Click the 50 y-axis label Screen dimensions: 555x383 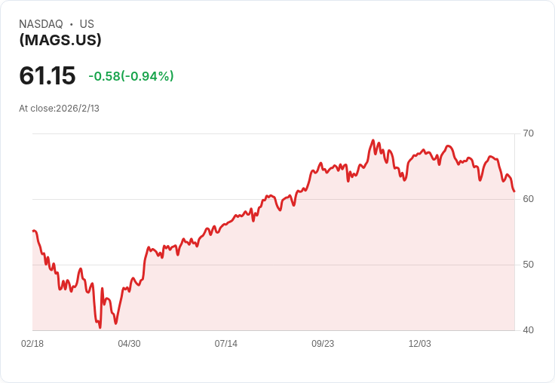(528, 265)
